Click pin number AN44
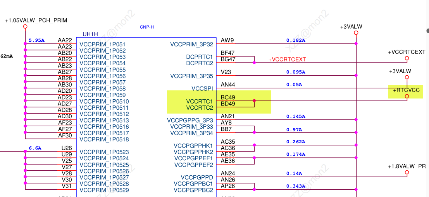 228,85
